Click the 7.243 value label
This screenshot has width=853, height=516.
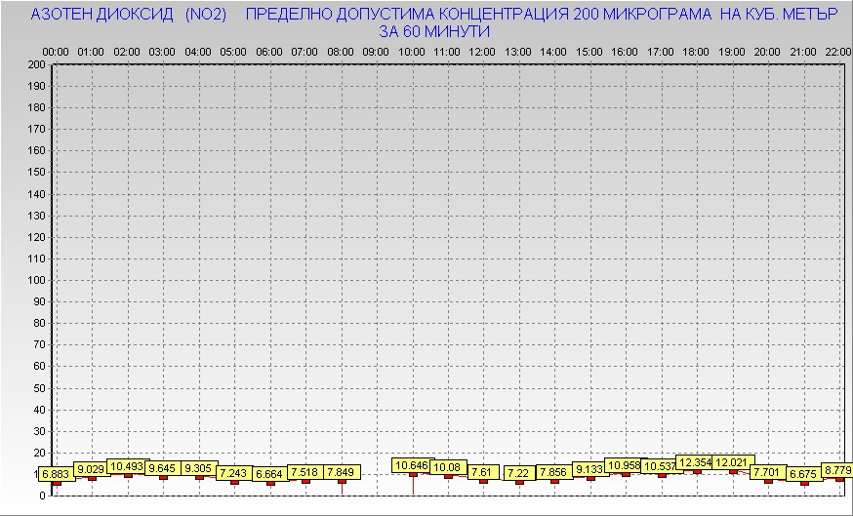point(233,473)
